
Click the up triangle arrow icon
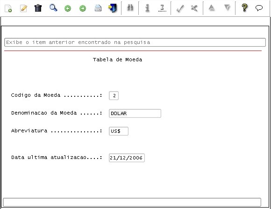tap(212, 8)
